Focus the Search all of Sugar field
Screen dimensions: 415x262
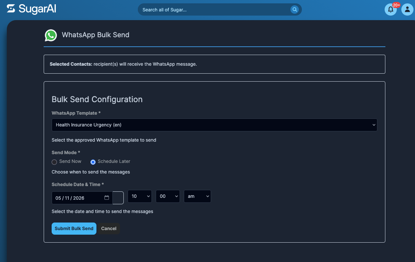click(x=220, y=9)
